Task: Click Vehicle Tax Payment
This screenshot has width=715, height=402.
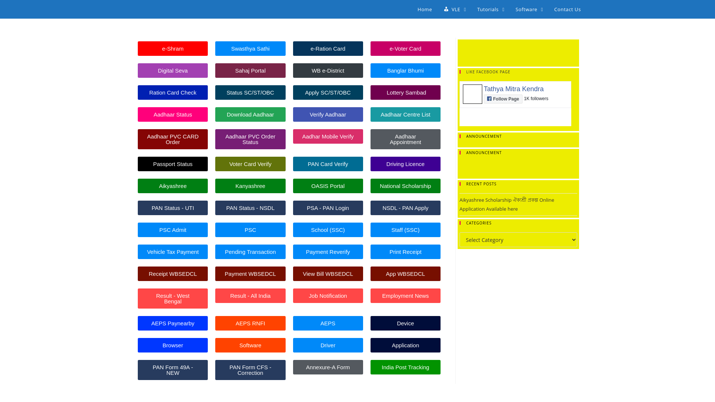Action: click(173, 252)
